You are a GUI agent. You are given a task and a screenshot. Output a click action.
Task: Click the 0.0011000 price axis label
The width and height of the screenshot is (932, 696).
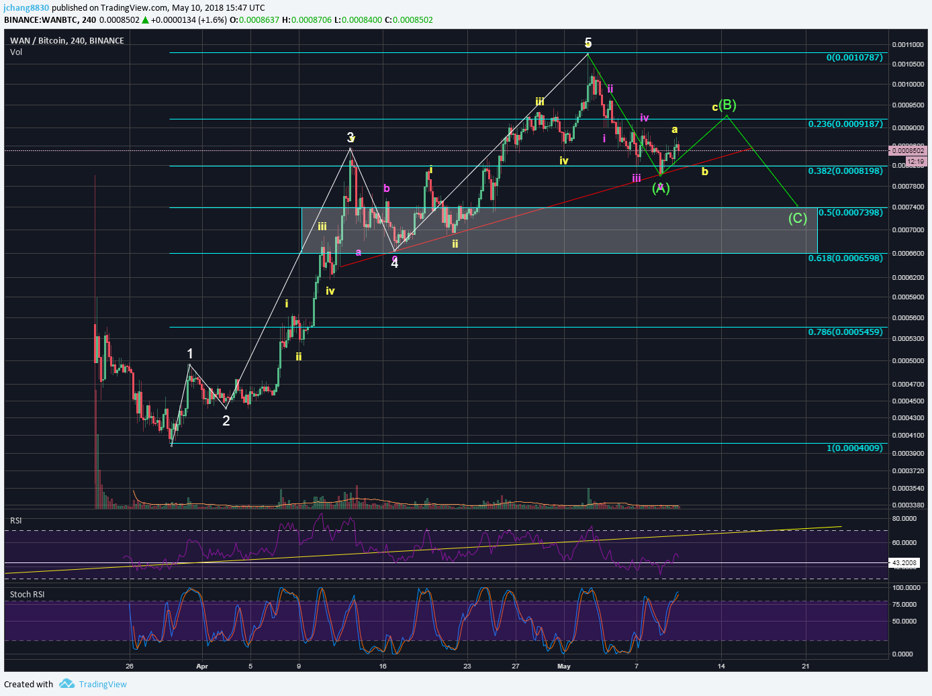[x=908, y=45]
